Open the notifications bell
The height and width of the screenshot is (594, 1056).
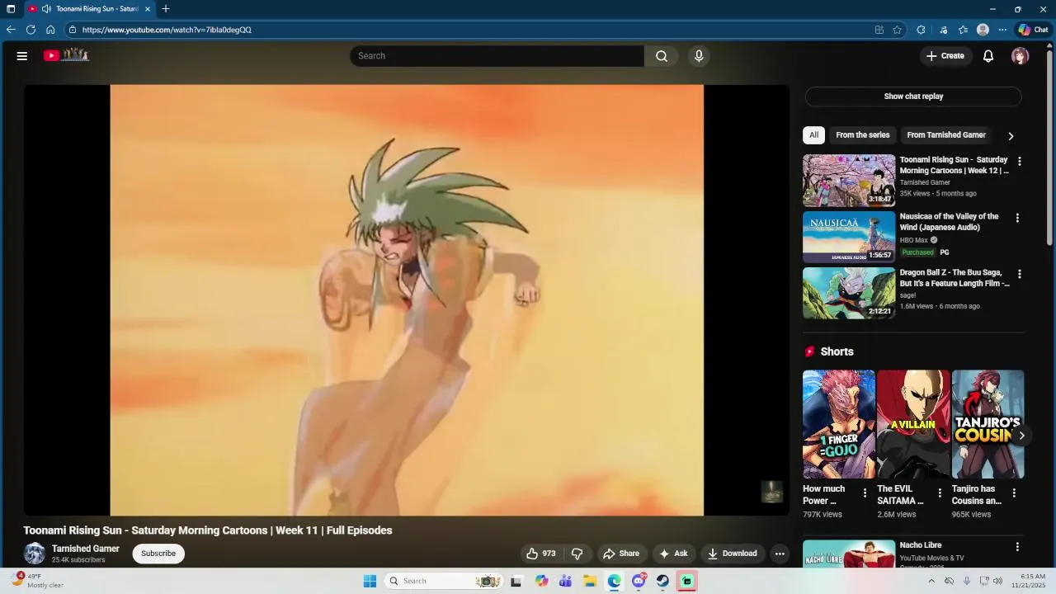988,56
